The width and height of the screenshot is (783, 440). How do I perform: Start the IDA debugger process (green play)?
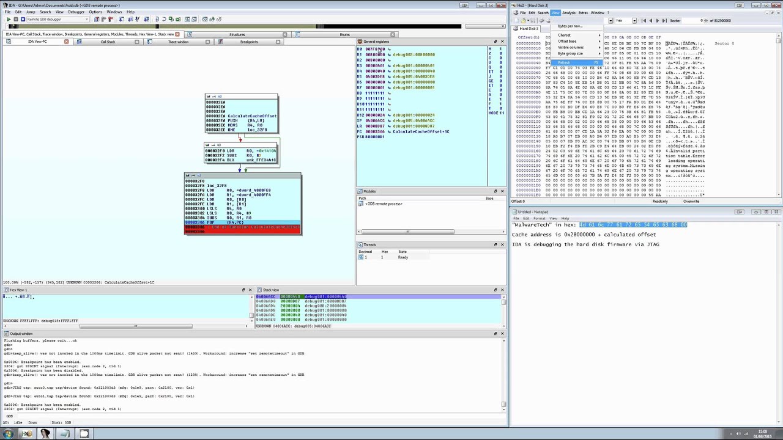pyautogui.click(x=9, y=20)
